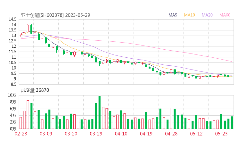Click the first red volume bar at 02-28
Screen dimensions: 237x141
21,123
